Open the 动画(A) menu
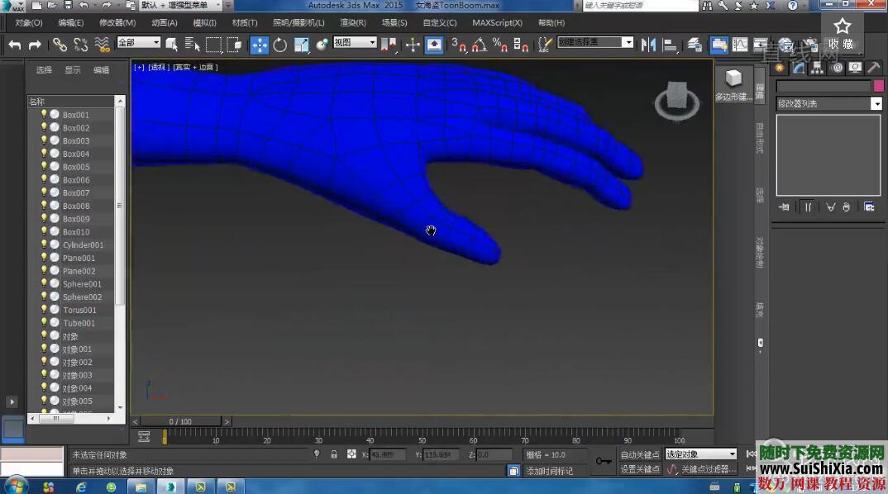Viewport: 888px width, 494px height. (x=165, y=22)
